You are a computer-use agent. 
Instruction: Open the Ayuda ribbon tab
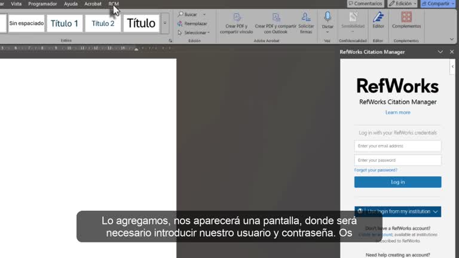(71, 4)
